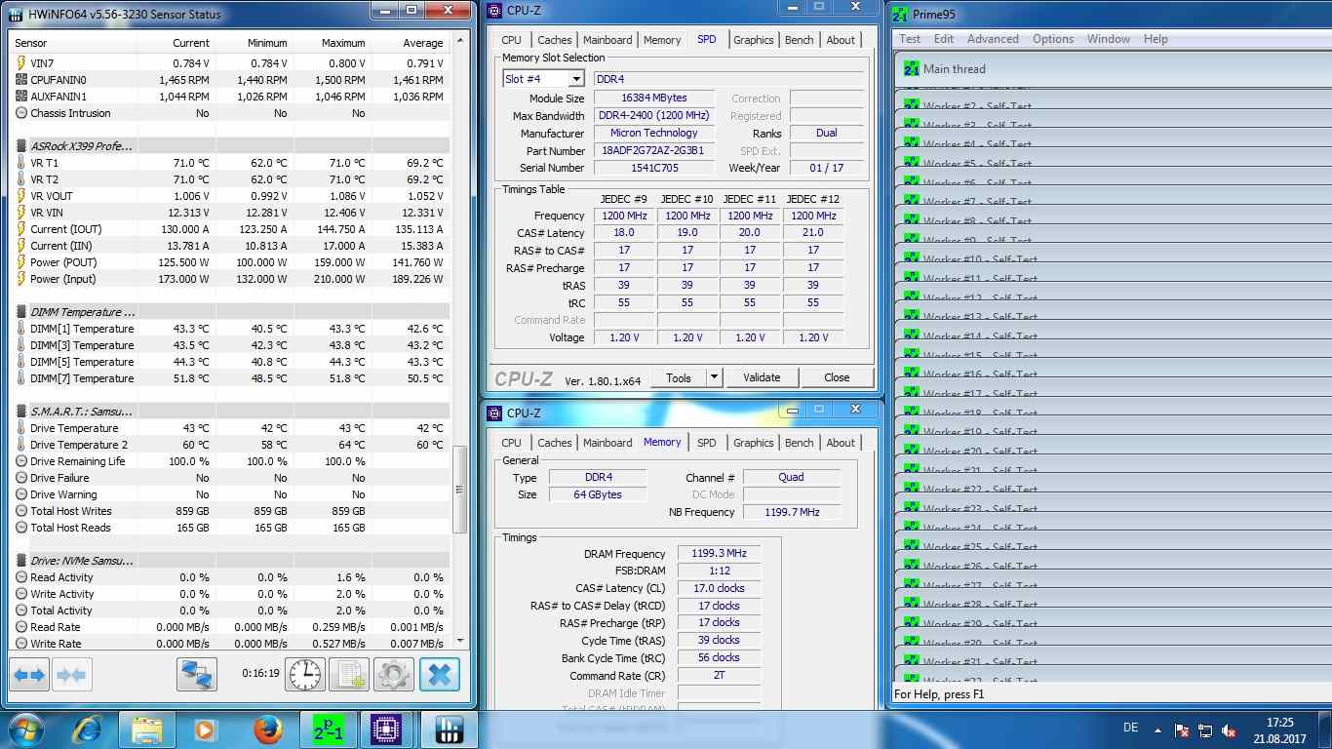Screen dimensions: 1332x749
Task: Open Windows Media Player taskbar icon
Action: coord(205,729)
